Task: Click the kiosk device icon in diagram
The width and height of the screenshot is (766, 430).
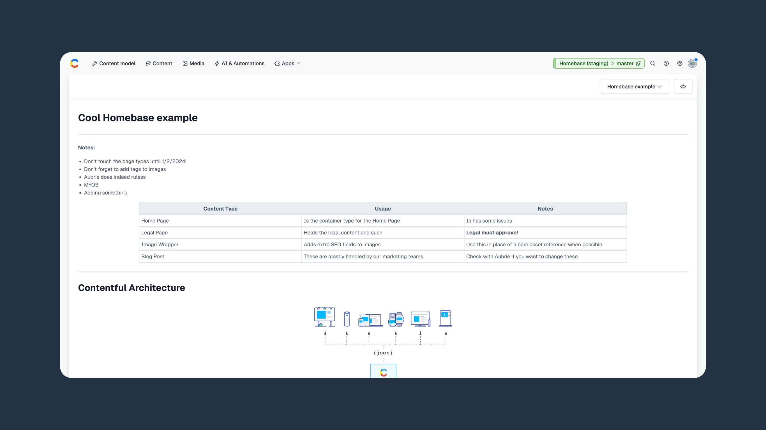Action: click(x=445, y=318)
